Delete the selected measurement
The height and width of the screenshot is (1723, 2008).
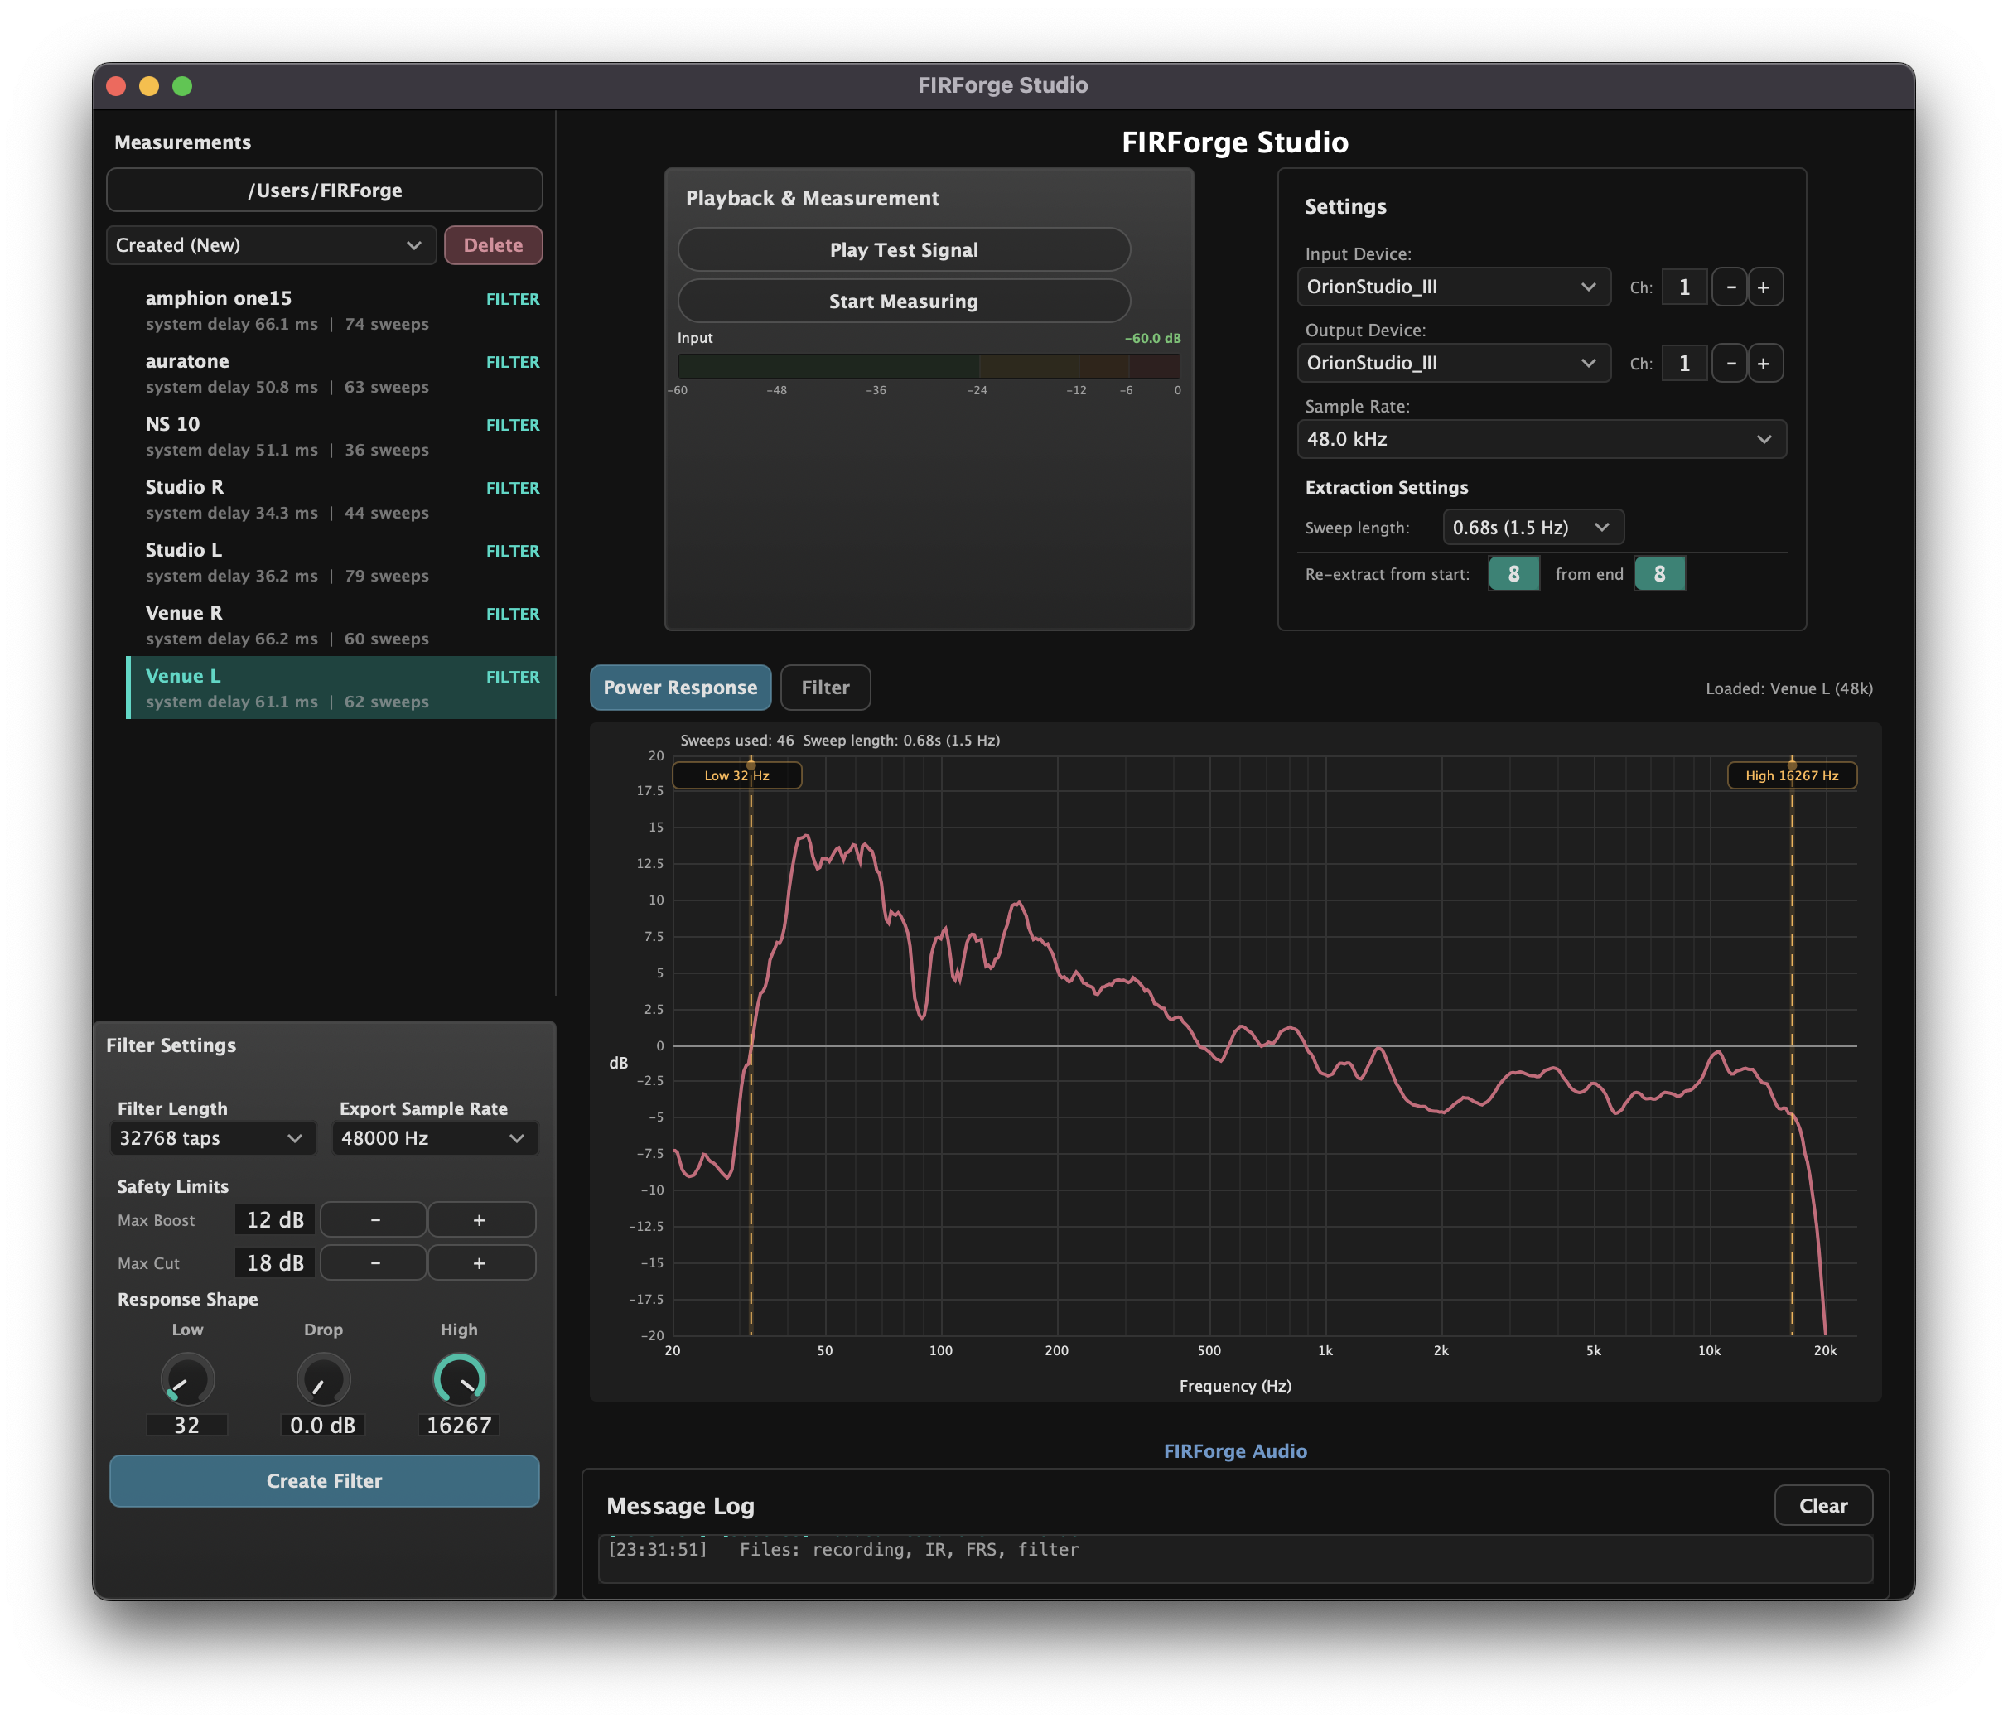[x=493, y=245]
